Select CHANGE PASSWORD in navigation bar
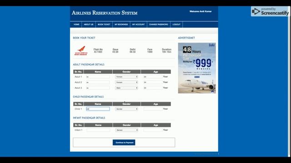Screen dimensions: 291x163 coord(159,24)
